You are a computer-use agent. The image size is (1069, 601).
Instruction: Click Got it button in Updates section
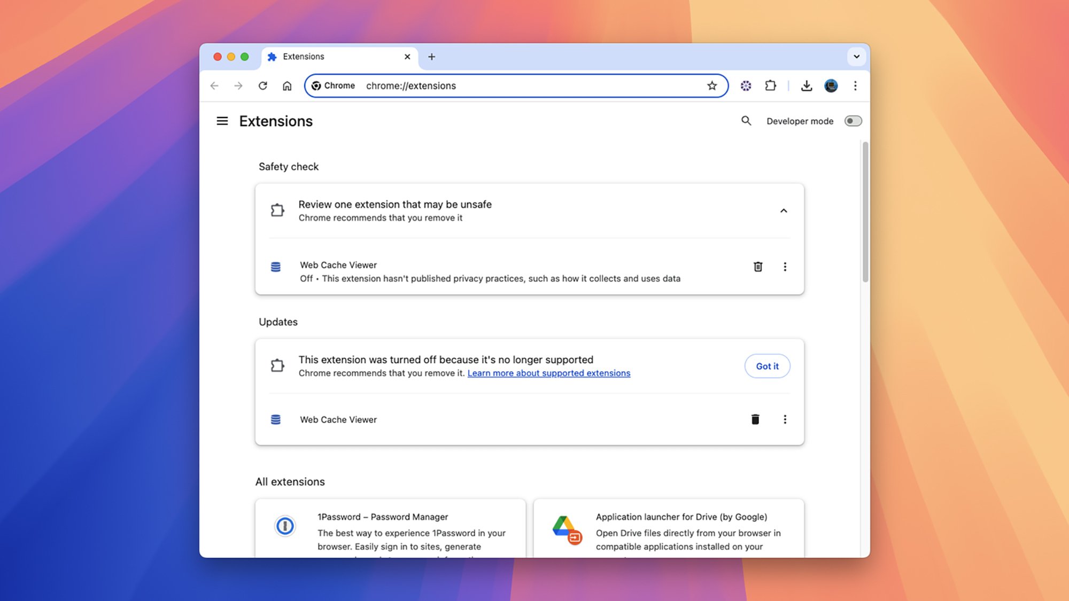[x=766, y=365]
